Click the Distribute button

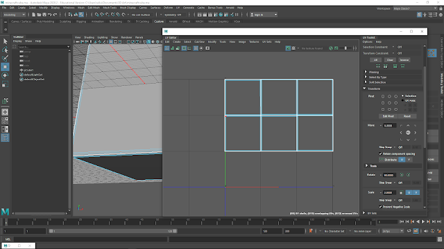388,160
